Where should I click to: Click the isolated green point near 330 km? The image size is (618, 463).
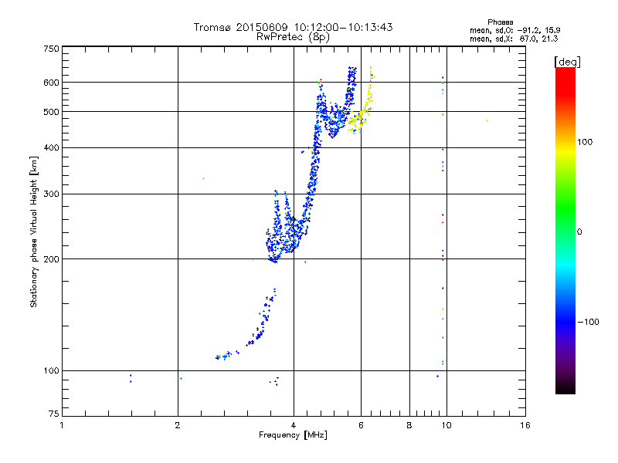[x=203, y=179]
